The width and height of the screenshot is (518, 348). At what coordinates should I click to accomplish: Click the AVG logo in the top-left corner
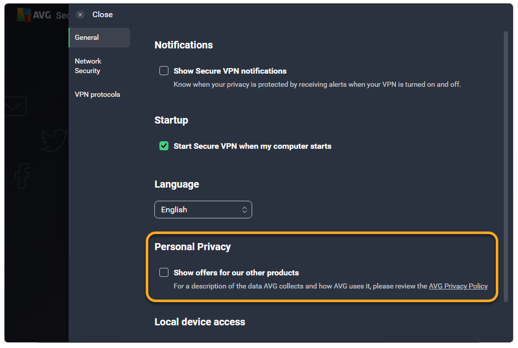pyautogui.click(x=33, y=15)
